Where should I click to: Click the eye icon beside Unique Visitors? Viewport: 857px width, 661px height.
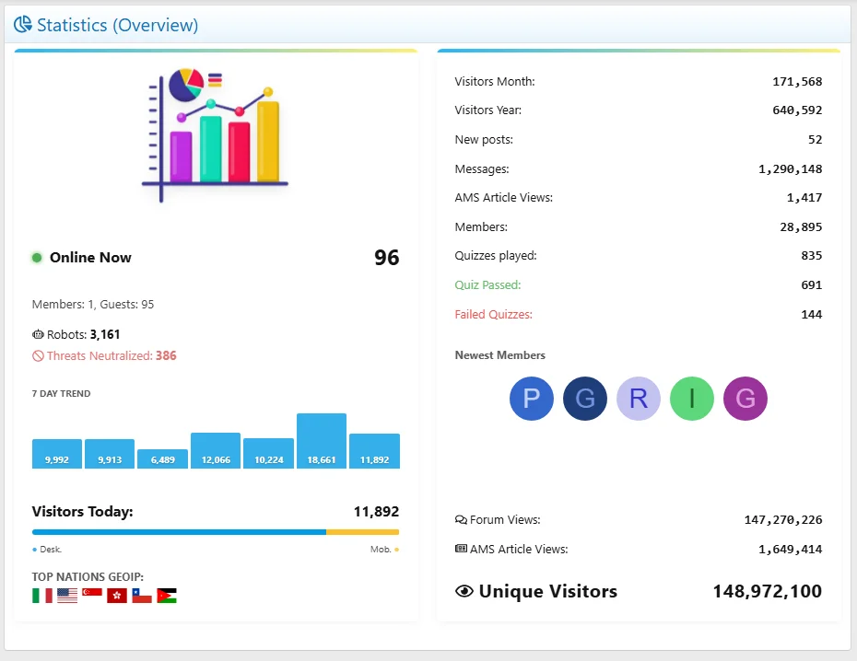point(464,591)
